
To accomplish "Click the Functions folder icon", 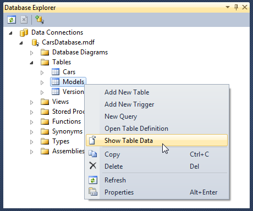I will click(45, 121).
